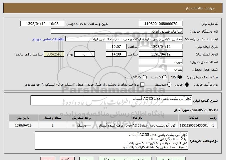Open the اطلاعات تماس خریدار link

pos(48,39)
